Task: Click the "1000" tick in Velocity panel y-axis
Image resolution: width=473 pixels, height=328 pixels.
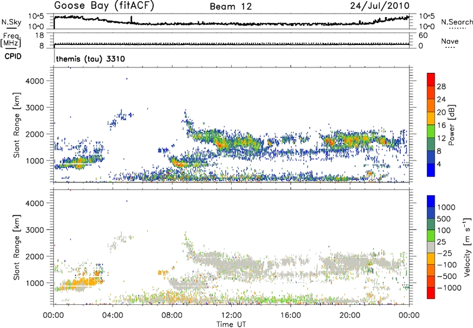Action: click(x=35, y=283)
